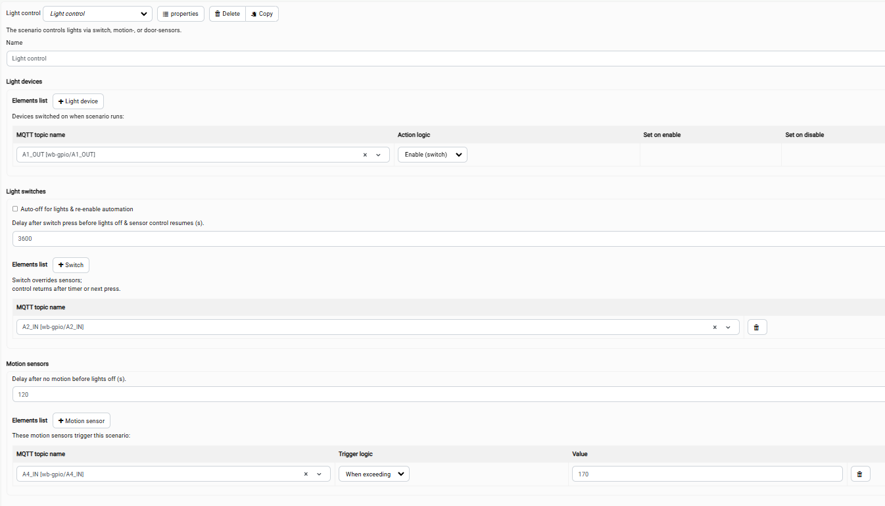This screenshot has height=506, width=885.
Task: Click the A4_IN [wb-gpio/A4_IN] topic text
Action: click(53, 474)
